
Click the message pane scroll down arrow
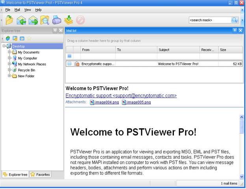(x=242, y=177)
